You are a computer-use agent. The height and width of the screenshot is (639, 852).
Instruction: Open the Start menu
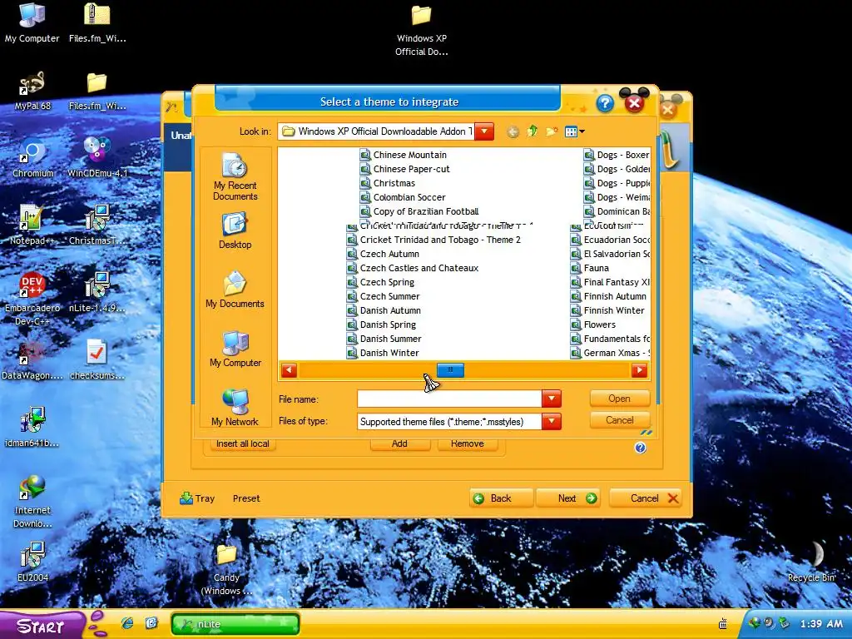42,626
